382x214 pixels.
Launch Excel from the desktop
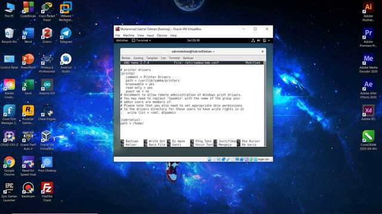coord(28,87)
